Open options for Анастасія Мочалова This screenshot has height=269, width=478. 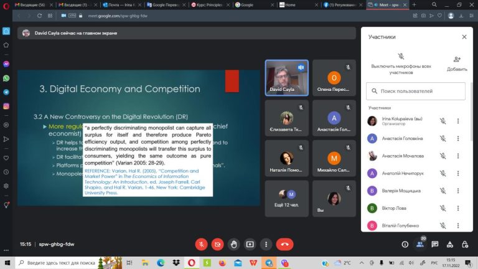pyautogui.click(x=458, y=156)
